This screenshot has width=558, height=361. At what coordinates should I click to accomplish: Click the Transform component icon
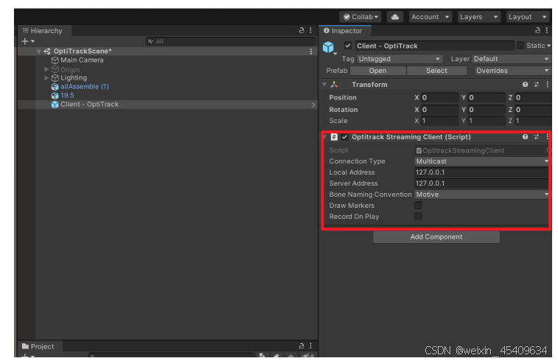(x=334, y=84)
